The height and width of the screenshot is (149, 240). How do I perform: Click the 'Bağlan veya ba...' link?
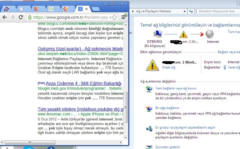tap(229, 52)
